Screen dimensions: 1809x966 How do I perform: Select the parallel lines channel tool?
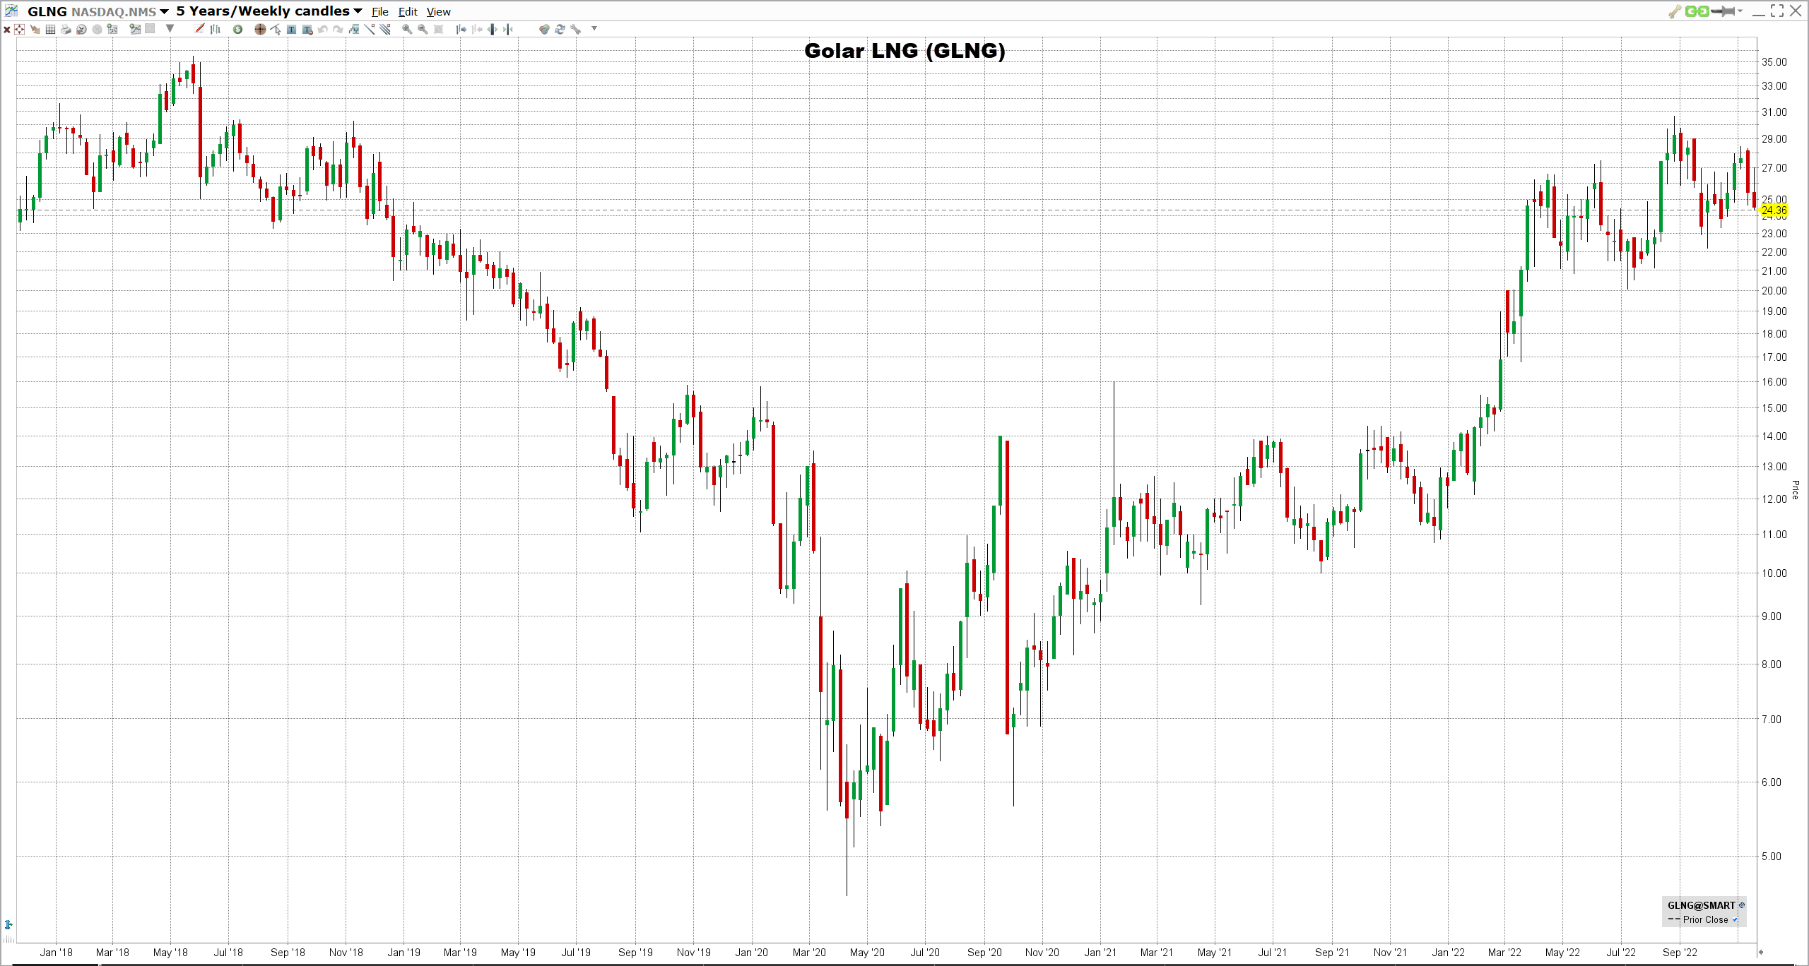385,29
